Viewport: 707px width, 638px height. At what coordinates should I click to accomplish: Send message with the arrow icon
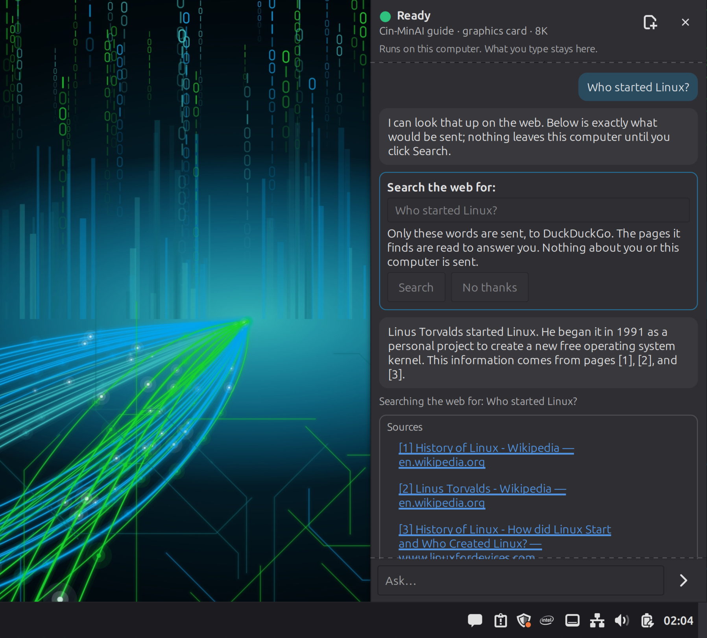click(683, 580)
